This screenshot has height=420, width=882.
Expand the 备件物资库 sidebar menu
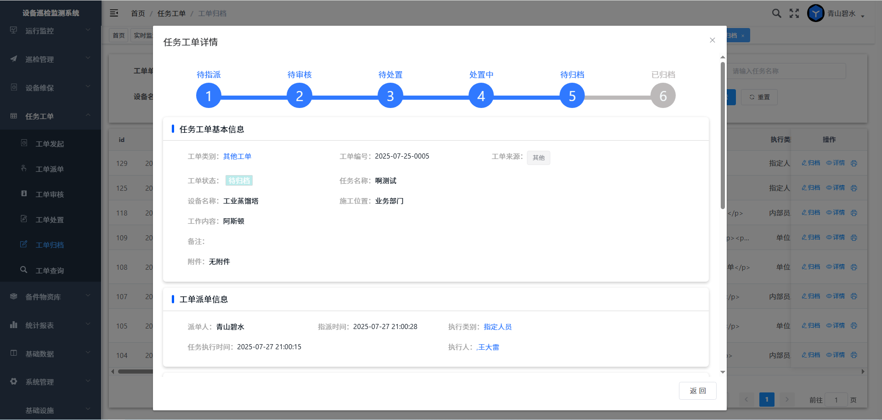51,297
